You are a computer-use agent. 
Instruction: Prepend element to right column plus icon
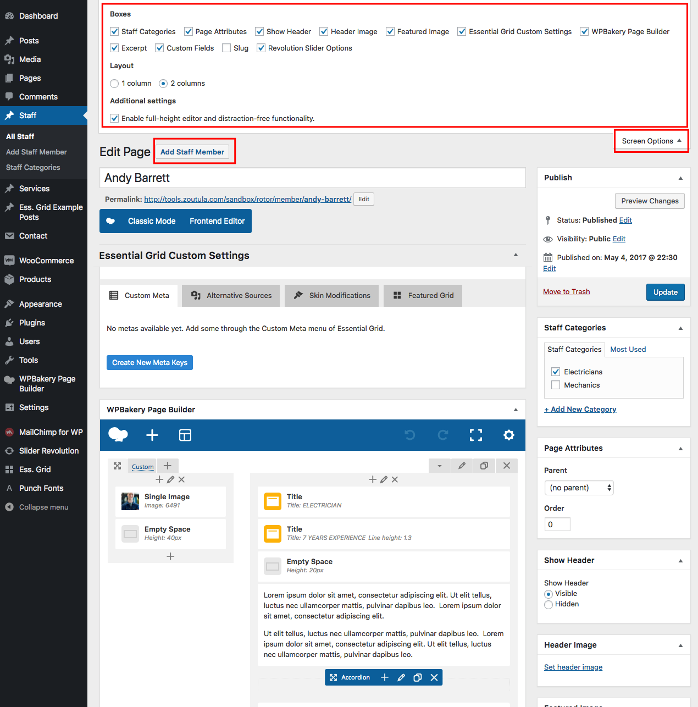click(x=373, y=479)
